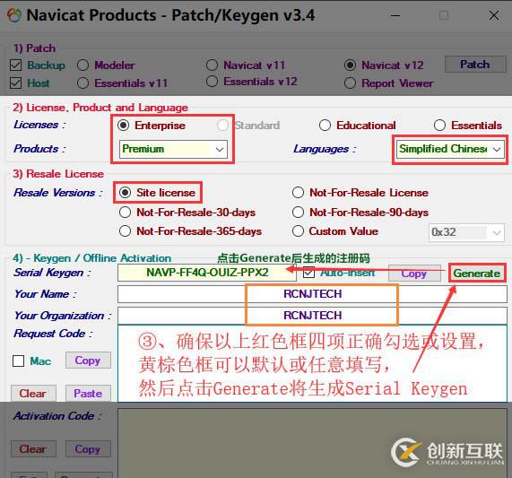Close the Patch/Keygen window
512x478 pixels.
click(x=494, y=15)
